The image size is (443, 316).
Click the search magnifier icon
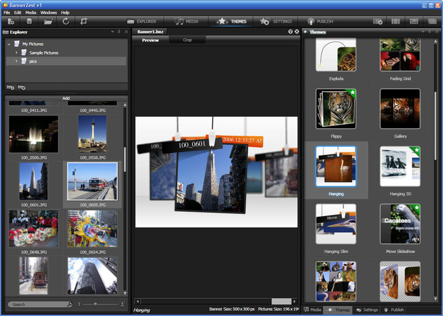(70, 304)
